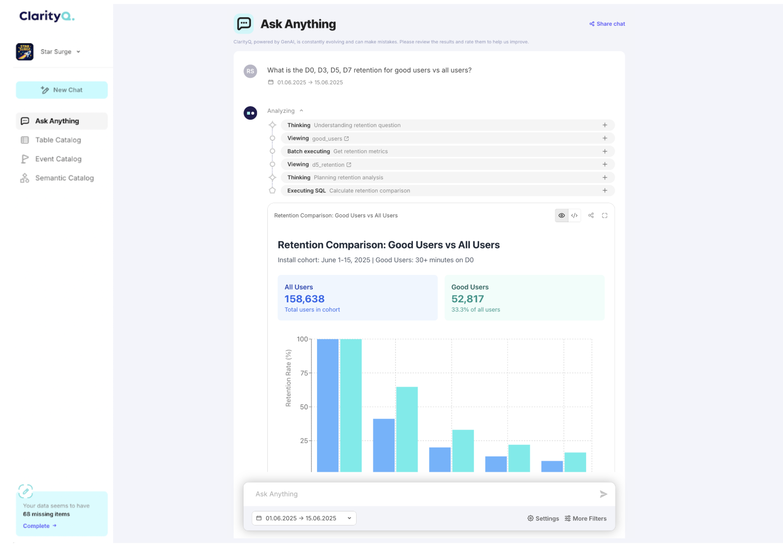
Task: Click the Share chat link
Action: coord(607,24)
